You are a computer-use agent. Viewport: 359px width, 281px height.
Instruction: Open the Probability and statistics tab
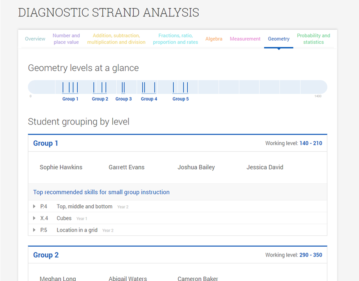pos(314,39)
